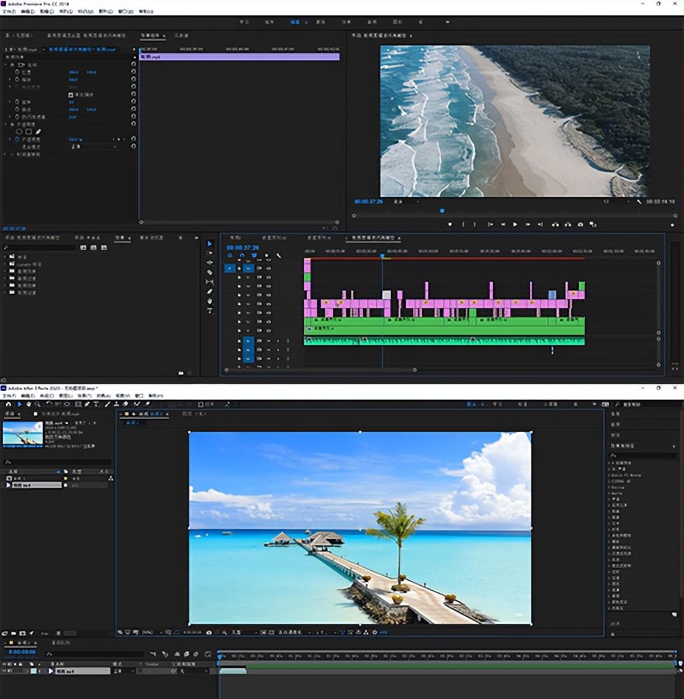This screenshot has height=699, width=684.
Task: Step forward one frame in Program Monitor
Action: 527,225
